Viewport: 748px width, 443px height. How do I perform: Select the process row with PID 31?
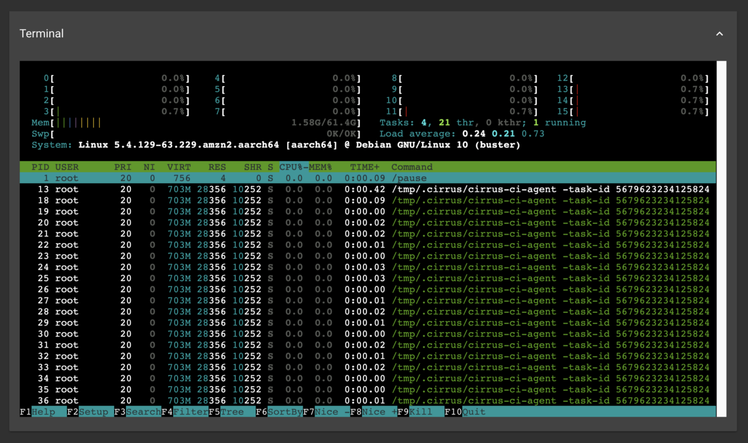tap(368, 345)
